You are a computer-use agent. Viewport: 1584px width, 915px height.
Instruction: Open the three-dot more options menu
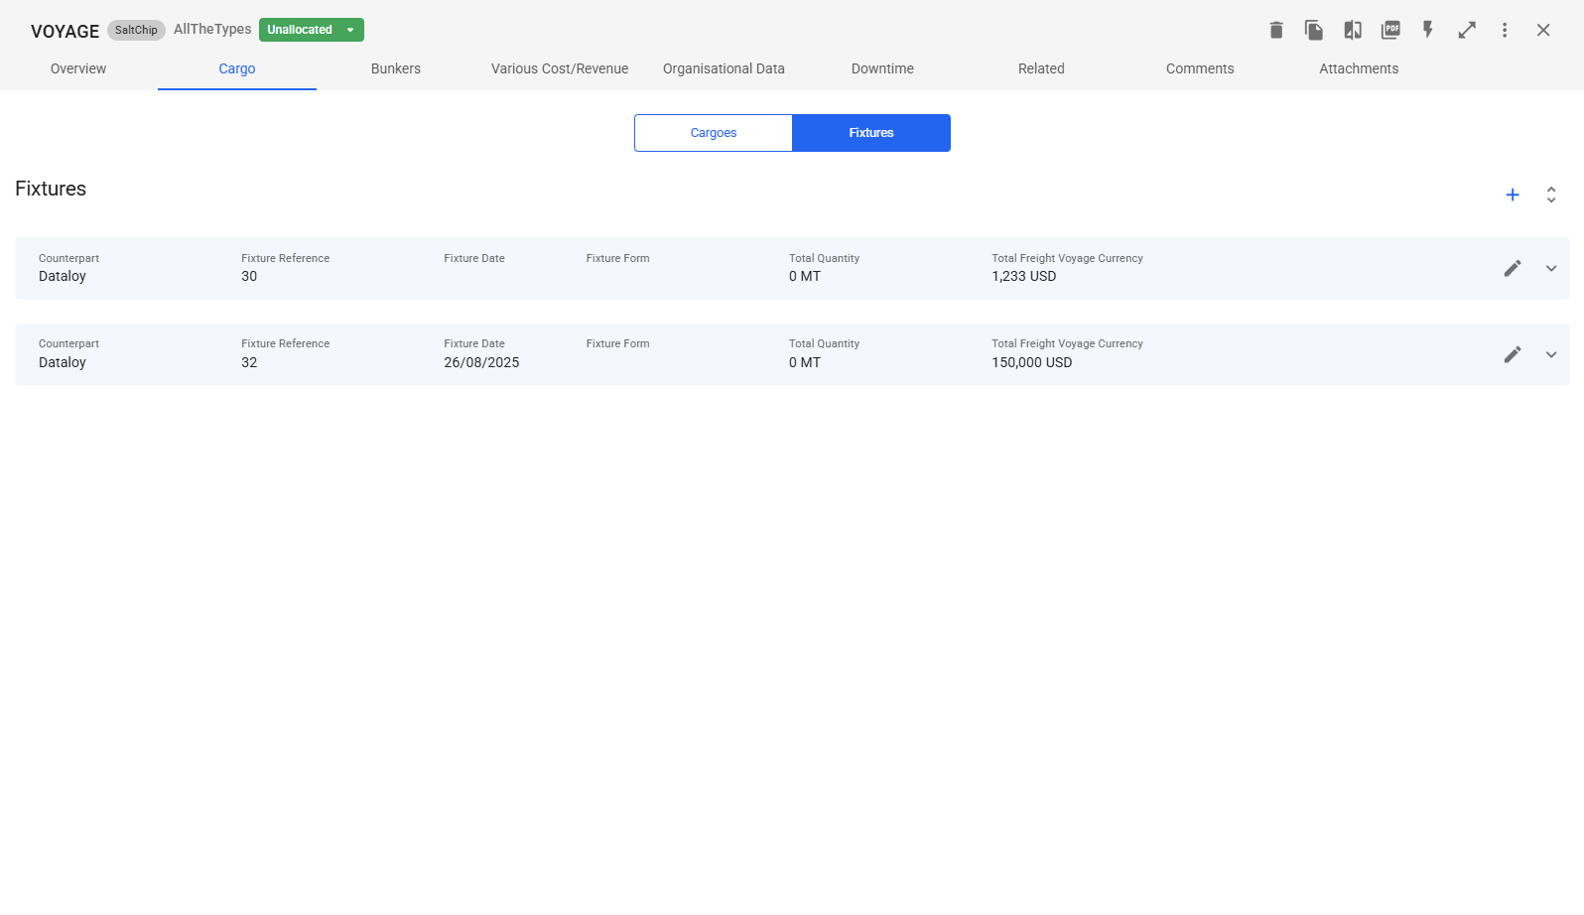point(1505,30)
